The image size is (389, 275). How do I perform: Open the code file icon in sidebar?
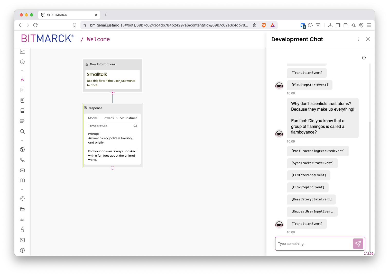point(22,90)
